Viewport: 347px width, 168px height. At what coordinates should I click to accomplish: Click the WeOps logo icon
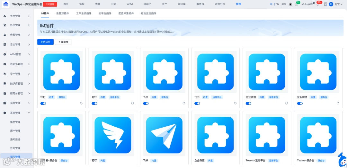pos(6,4)
